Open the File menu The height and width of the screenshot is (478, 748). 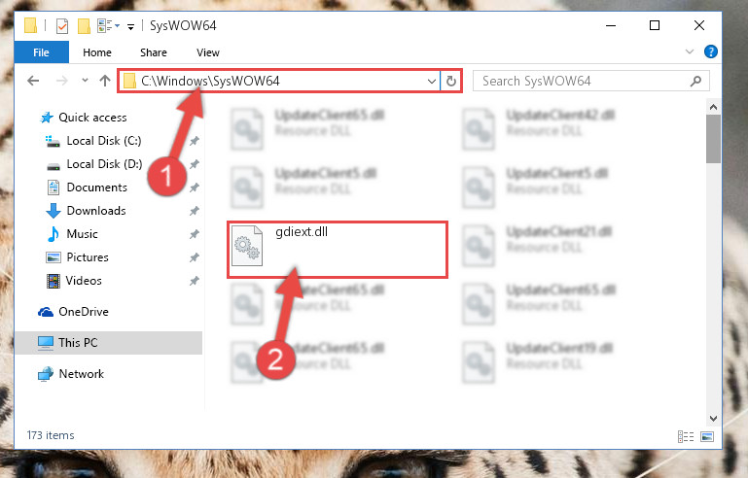coord(41,52)
